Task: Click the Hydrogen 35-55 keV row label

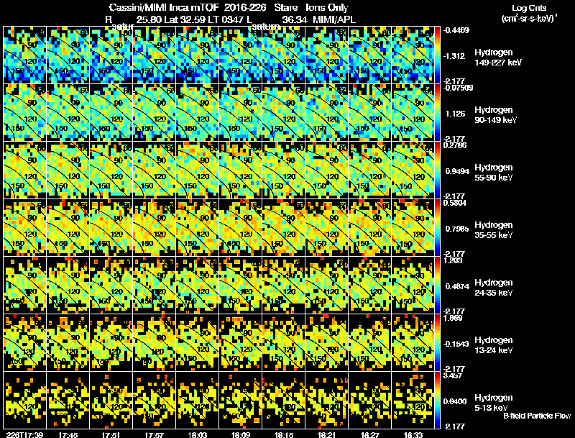Action: [493, 230]
